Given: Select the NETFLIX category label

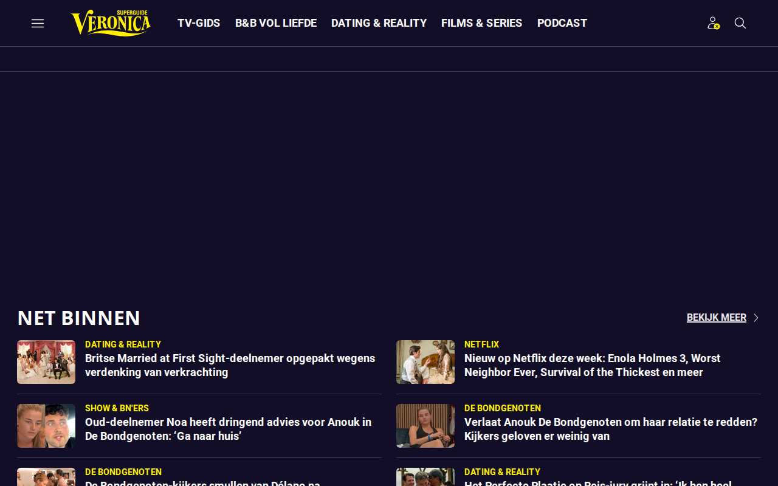Looking at the screenshot, I should [x=481, y=344].
